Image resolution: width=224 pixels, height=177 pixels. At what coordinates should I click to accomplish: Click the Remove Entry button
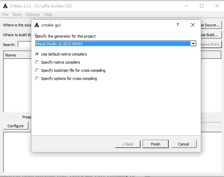click(x=211, y=44)
